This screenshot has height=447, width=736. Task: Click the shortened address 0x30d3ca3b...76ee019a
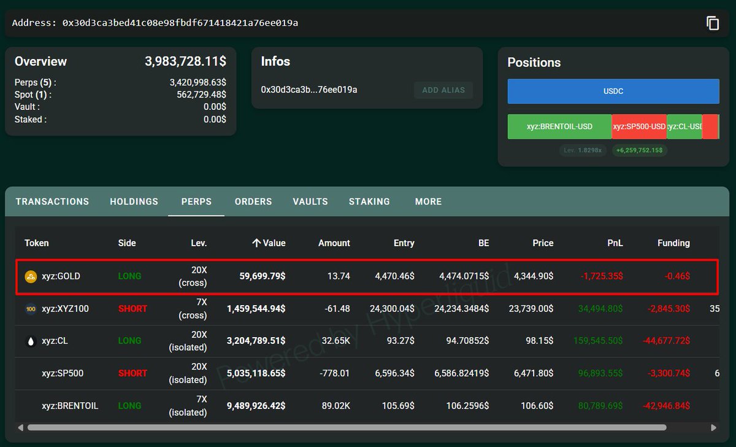pyautogui.click(x=309, y=90)
